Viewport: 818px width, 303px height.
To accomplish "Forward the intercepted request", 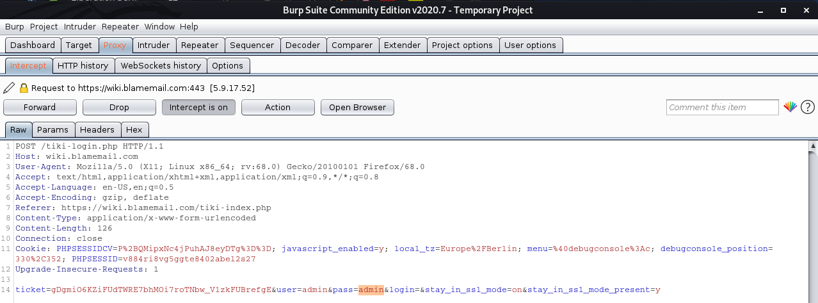I will 40,107.
